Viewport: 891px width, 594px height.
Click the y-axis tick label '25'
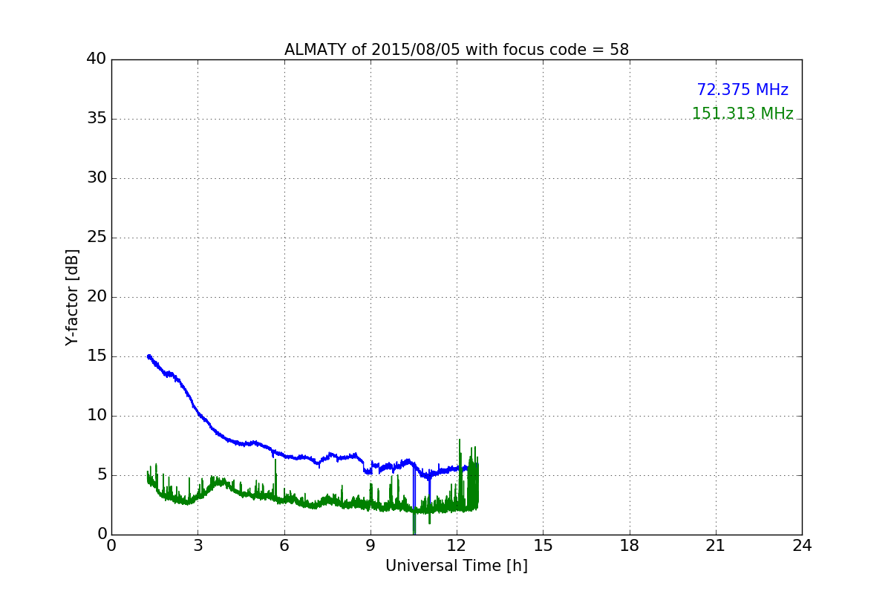click(97, 238)
